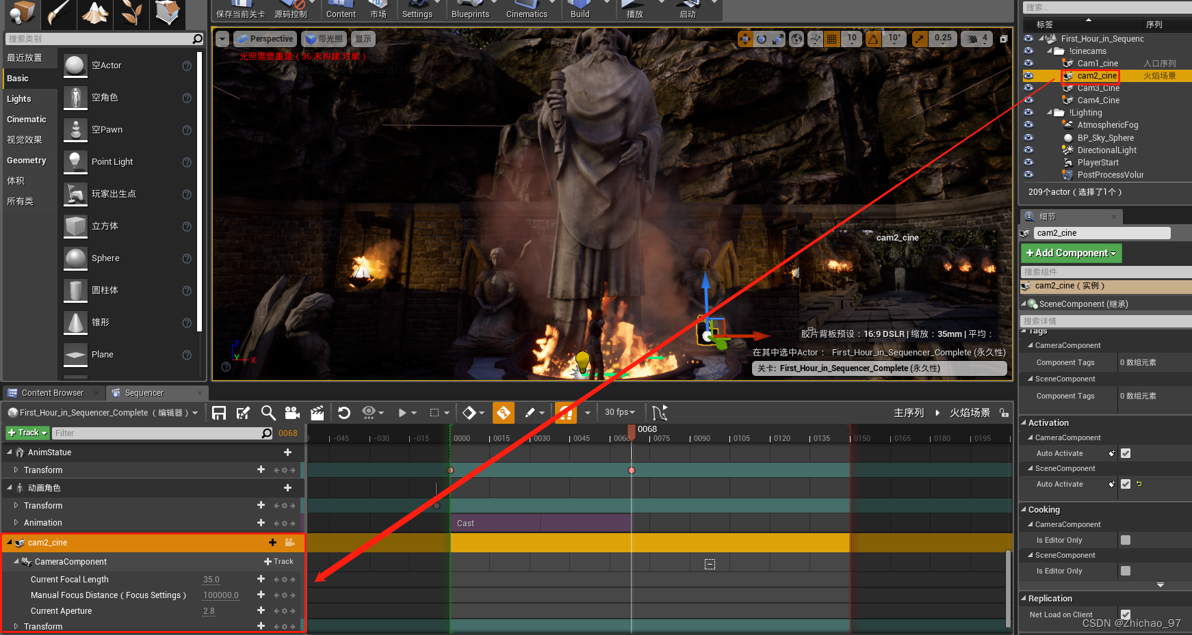Add a Sphere from the place actors panel
Screen dimensions: 1192x635
click(x=105, y=258)
